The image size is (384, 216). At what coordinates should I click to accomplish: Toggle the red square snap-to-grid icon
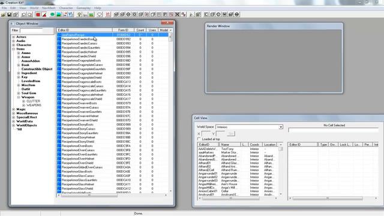(x=38, y=14)
